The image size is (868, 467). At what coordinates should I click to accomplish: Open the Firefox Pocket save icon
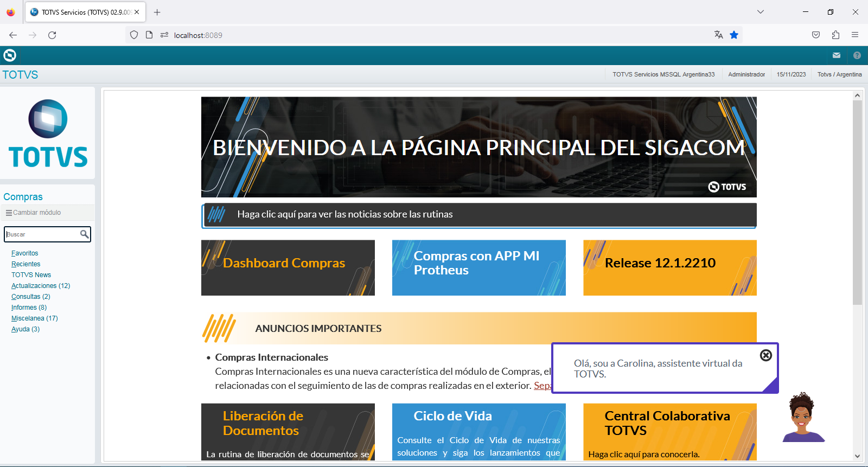816,35
